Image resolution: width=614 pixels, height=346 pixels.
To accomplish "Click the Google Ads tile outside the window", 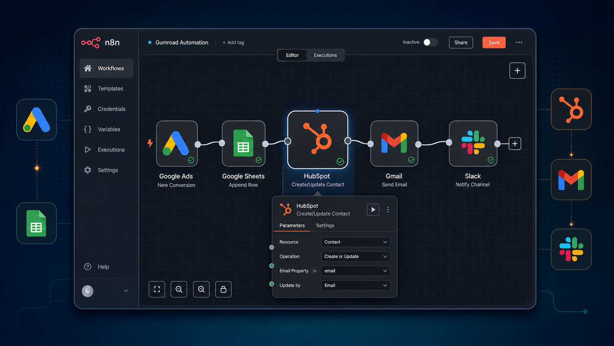I will coord(36,120).
